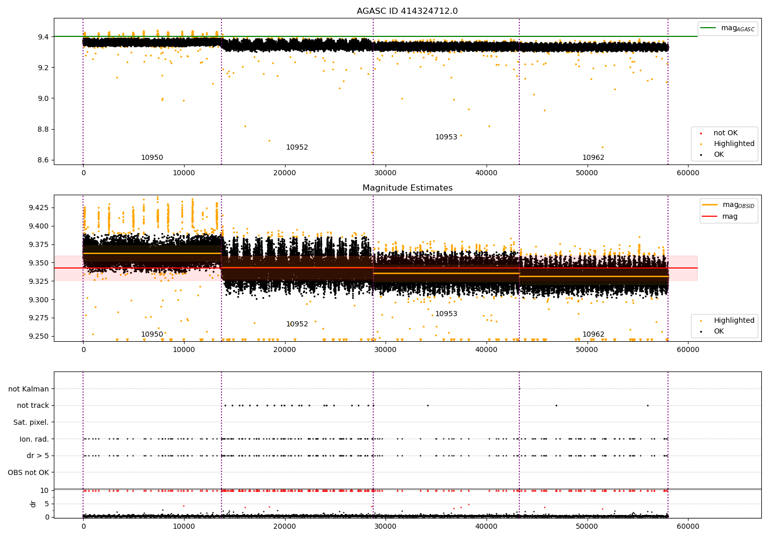This screenshot has height=538, width=769.
Task: Click the 9.325 y-axis tick
Action: coord(38,281)
